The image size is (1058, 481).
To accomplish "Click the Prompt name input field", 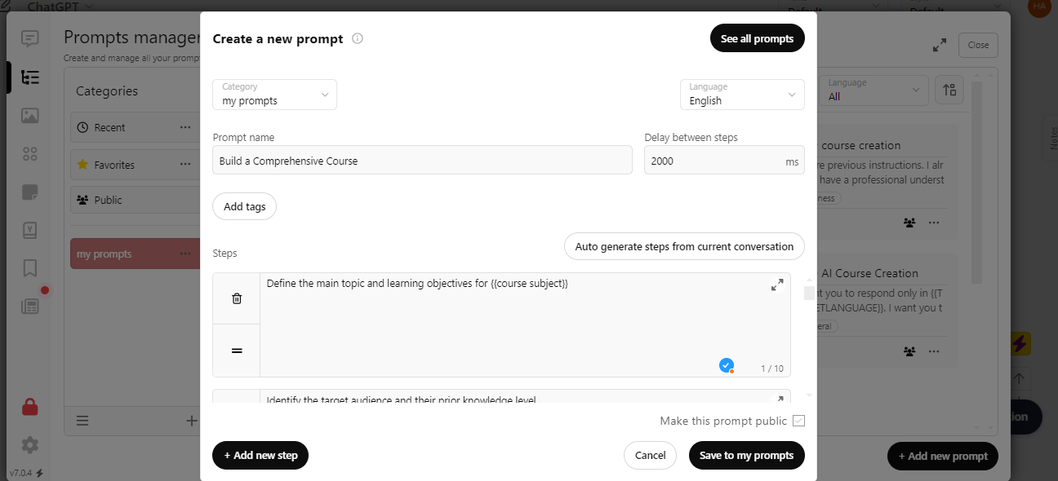I will pos(422,161).
